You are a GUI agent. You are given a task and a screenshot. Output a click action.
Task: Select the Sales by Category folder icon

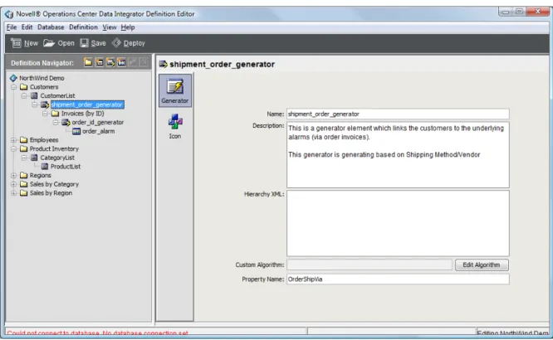click(23, 184)
